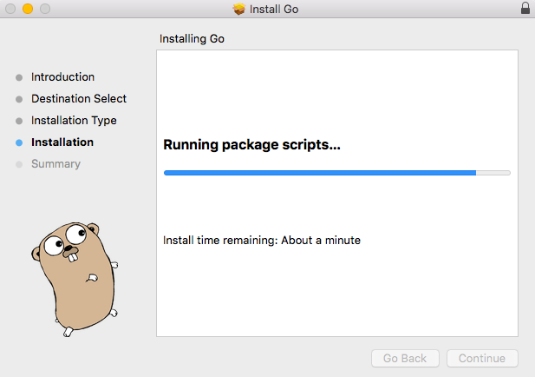Click the gray zoom window button
This screenshot has height=377, width=535.
(45, 9)
